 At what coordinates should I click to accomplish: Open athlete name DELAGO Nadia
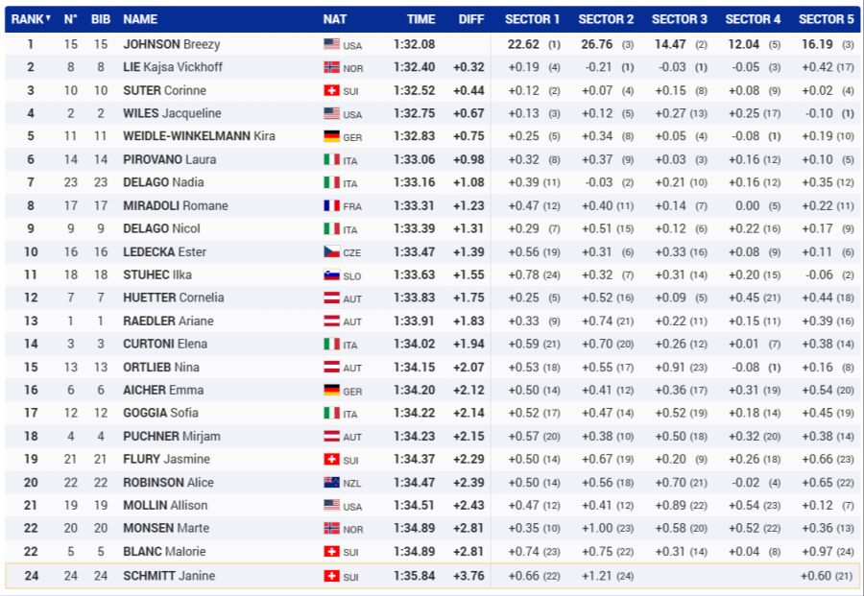click(164, 182)
